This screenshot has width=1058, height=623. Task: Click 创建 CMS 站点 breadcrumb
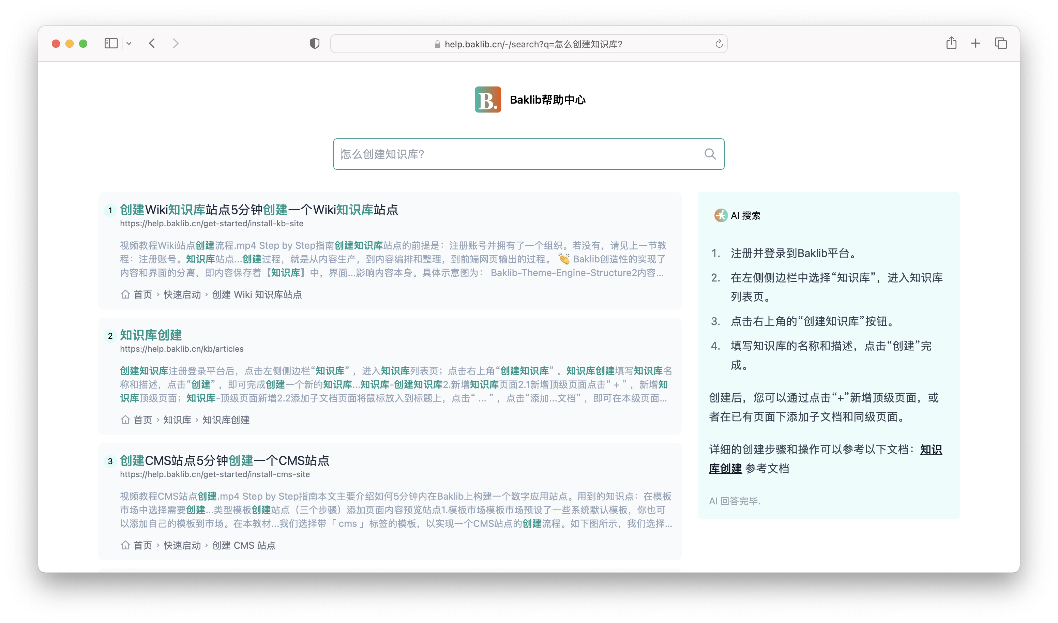pyautogui.click(x=243, y=545)
